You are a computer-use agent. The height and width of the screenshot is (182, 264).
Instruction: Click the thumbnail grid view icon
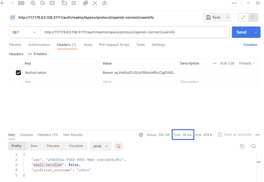click(x=21, y=3)
